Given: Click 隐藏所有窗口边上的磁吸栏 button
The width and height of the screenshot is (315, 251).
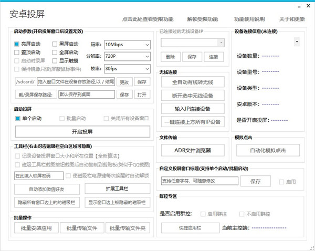Looking at the screenshot, I should coord(47,202).
